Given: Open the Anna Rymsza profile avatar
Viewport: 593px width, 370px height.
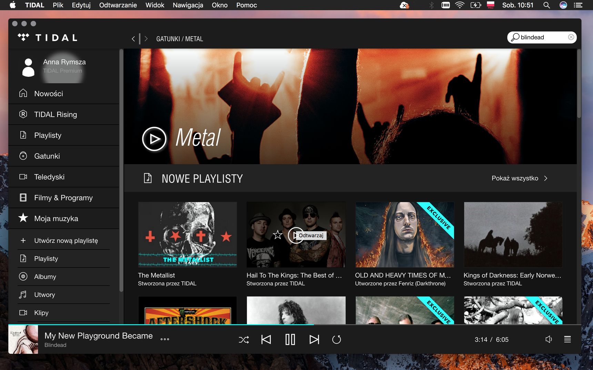Looking at the screenshot, I should pos(28,67).
